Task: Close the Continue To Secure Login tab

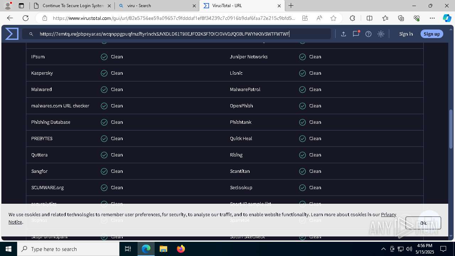Action: 109,6
